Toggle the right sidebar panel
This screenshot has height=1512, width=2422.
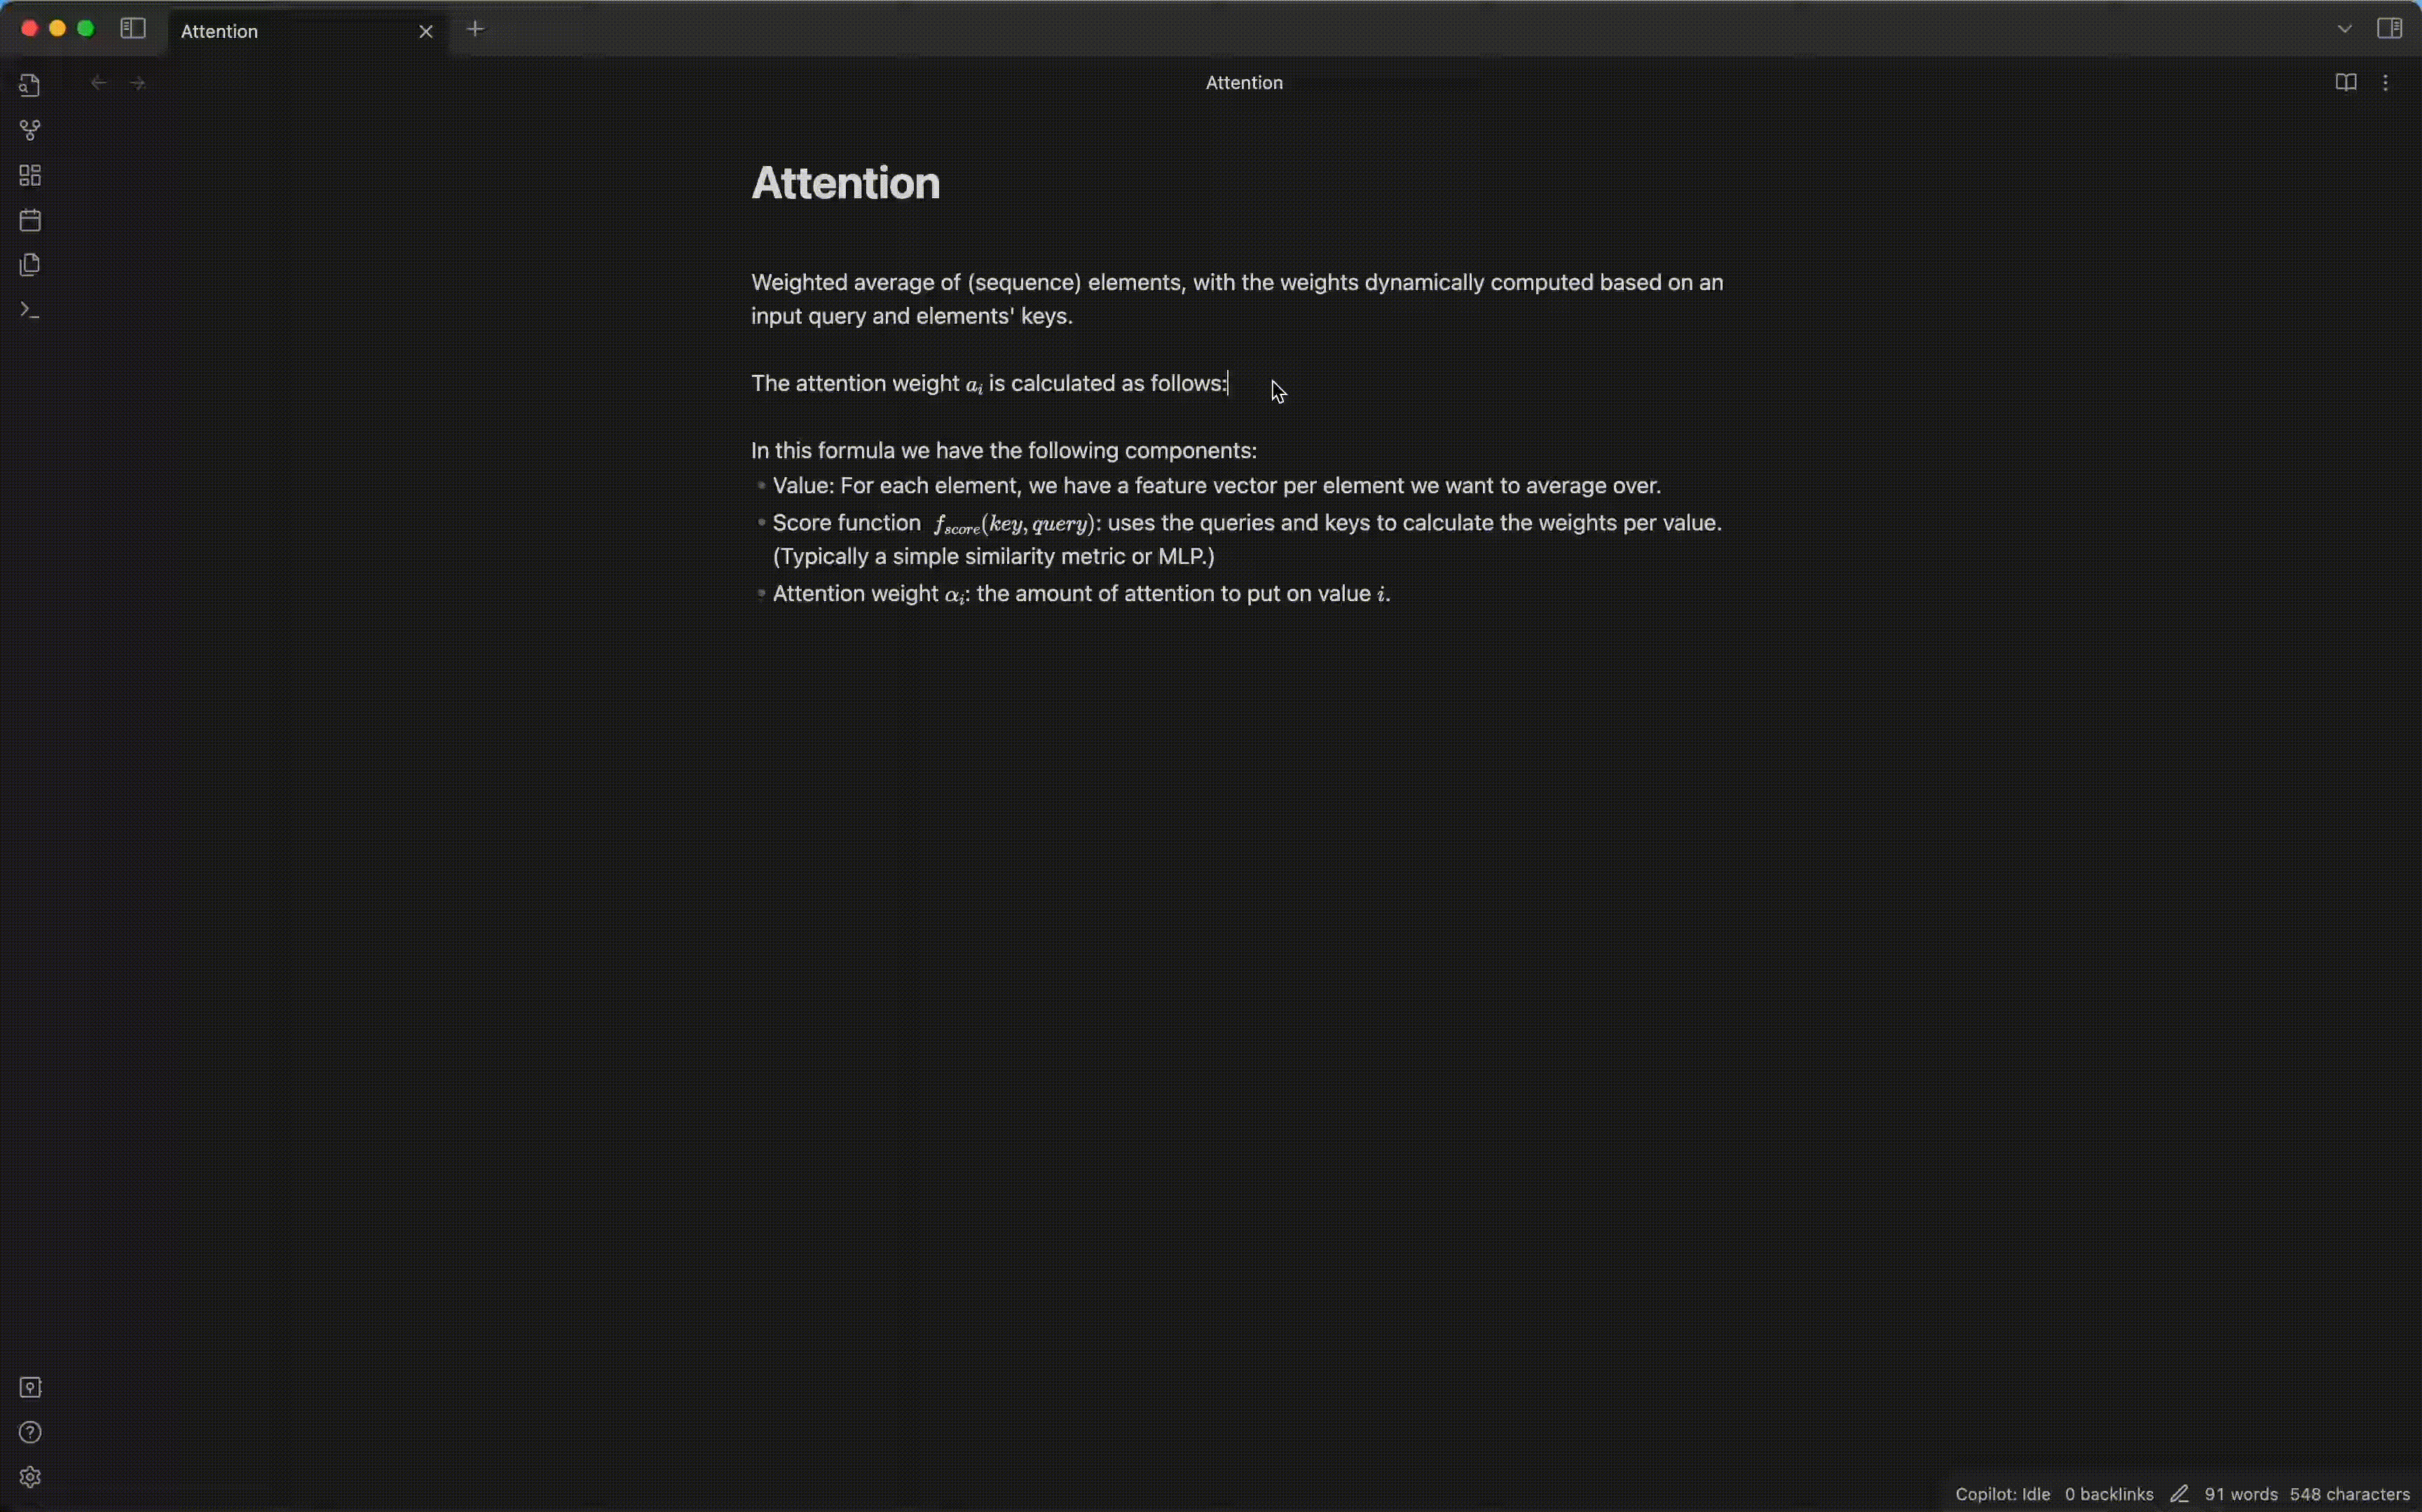(2389, 29)
